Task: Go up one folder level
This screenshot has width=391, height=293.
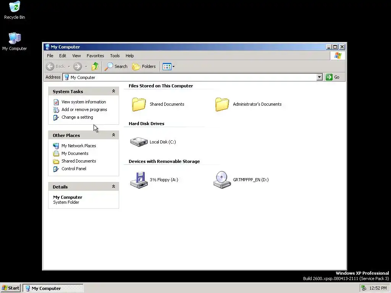Action: point(95,66)
